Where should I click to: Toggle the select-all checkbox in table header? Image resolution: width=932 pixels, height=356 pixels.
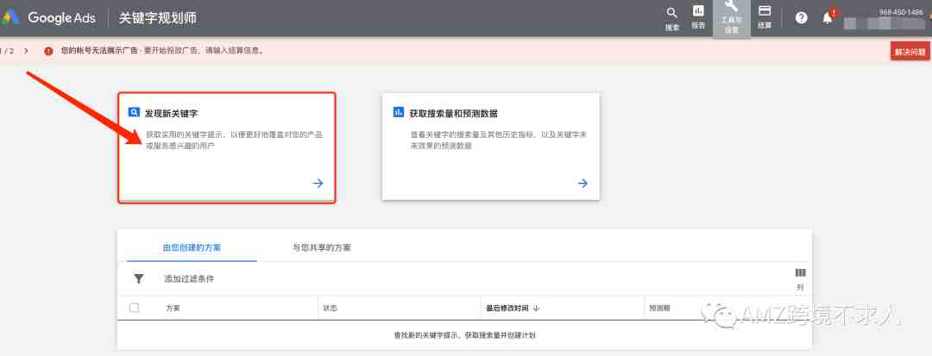[135, 308]
